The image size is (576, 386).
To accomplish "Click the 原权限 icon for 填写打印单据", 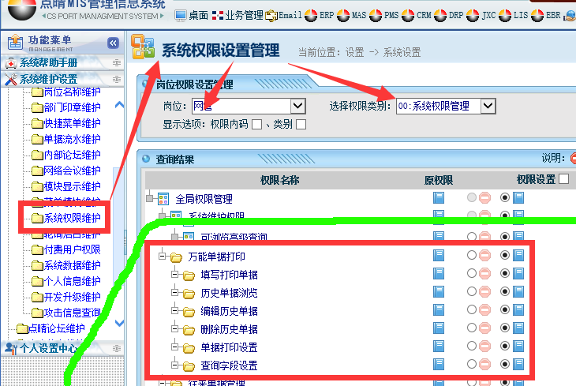I will coord(439,273).
